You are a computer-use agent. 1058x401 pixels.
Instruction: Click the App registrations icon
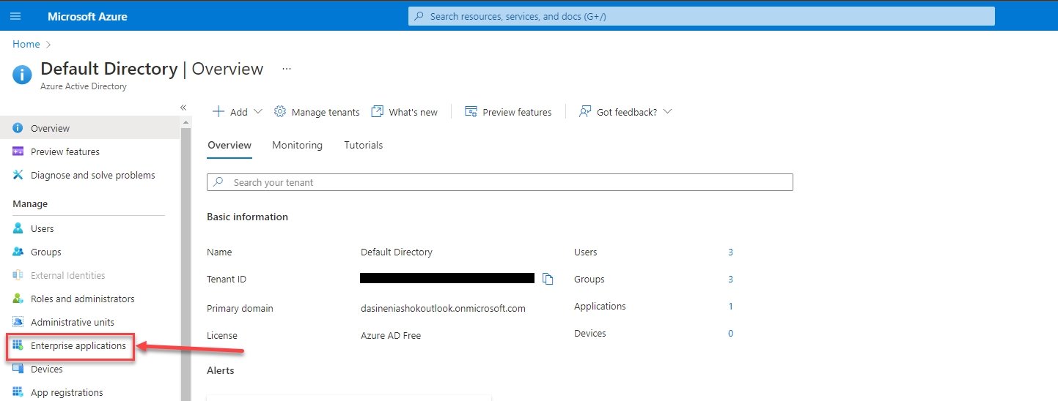click(x=18, y=392)
